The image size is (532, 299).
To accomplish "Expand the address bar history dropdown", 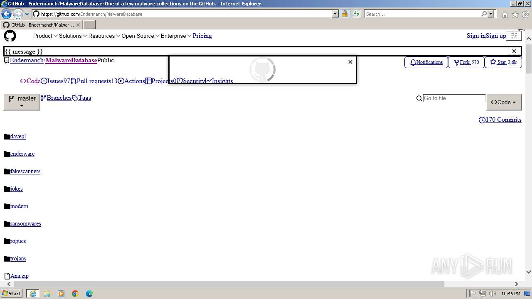I will click(335, 14).
